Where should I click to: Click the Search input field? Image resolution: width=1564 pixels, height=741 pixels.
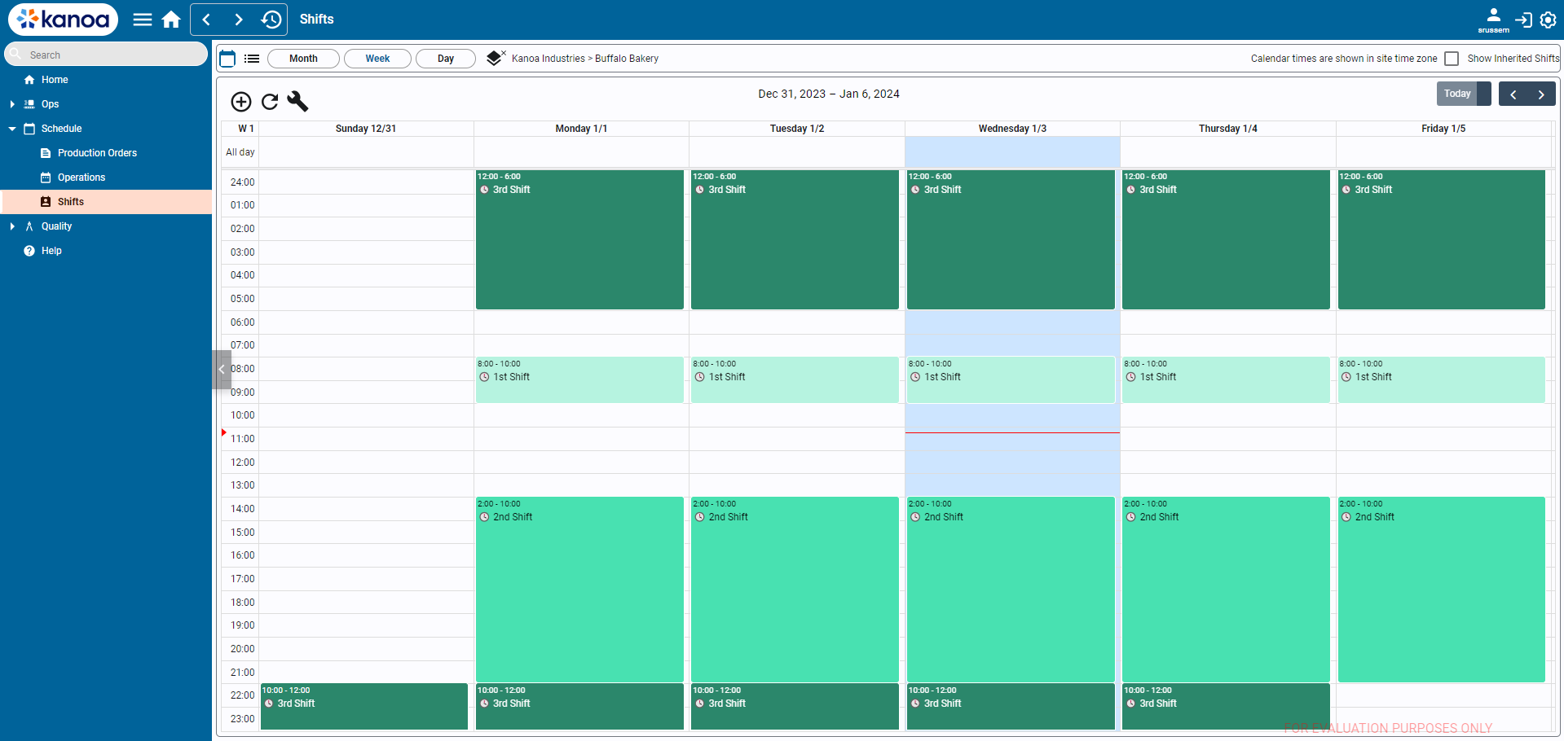click(106, 55)
